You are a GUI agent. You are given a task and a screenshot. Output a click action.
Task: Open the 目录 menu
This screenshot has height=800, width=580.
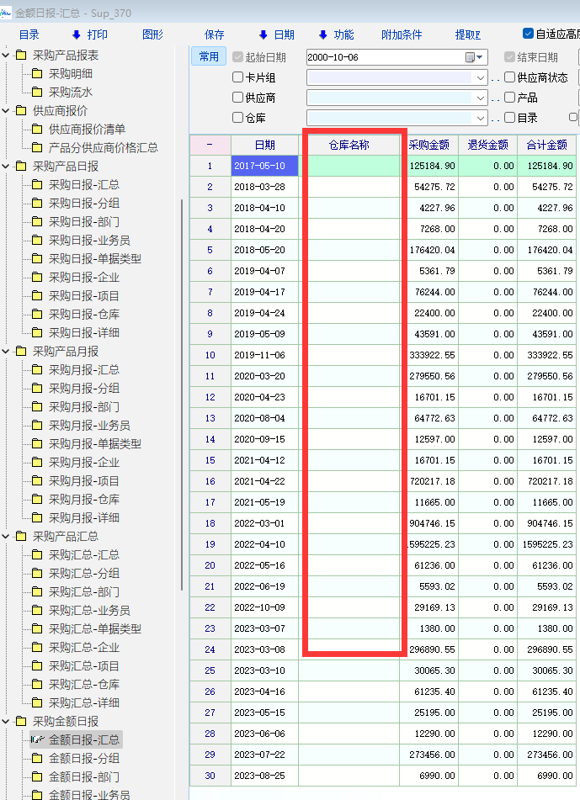click(29, 34)
